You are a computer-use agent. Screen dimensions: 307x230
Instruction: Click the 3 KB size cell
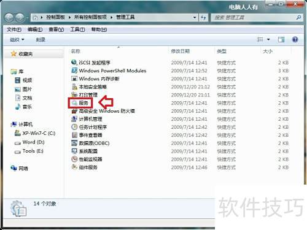283,71
